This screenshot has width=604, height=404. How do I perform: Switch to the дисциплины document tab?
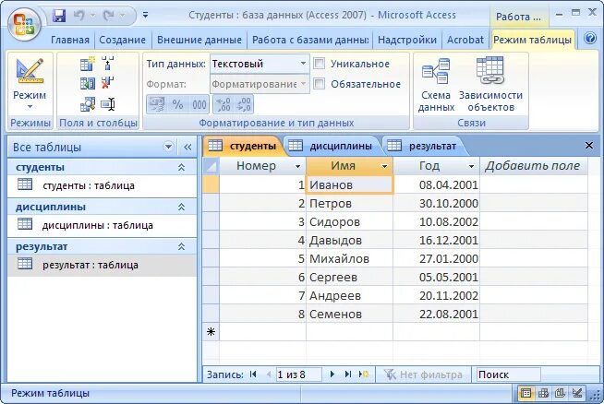click(332, 147)
